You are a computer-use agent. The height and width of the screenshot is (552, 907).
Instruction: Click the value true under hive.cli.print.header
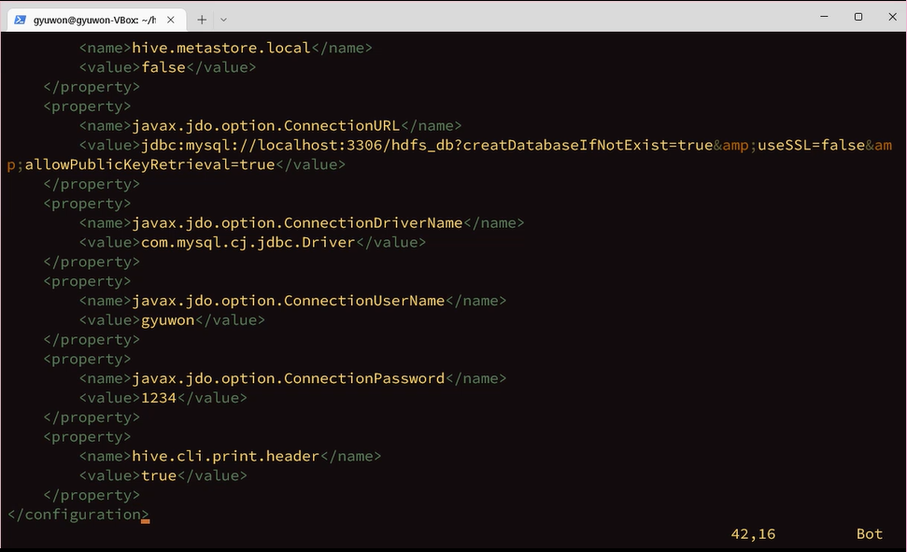click(159, 475)
